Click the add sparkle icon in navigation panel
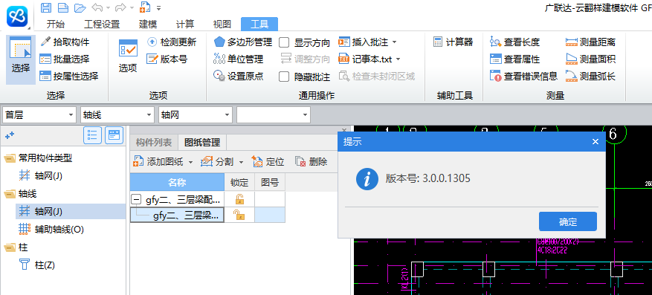Viewport: 652px width, 295px height. point(10,134)
